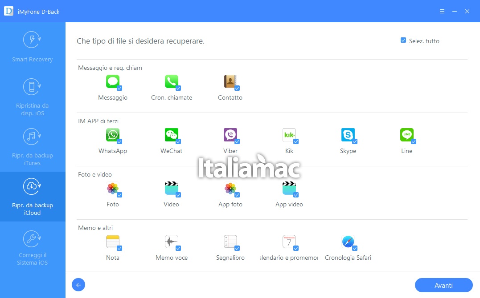Image resolution: width=480 pixels, height=298 pixels.
Task: Click the Line label text
Action: coord(406,151)
